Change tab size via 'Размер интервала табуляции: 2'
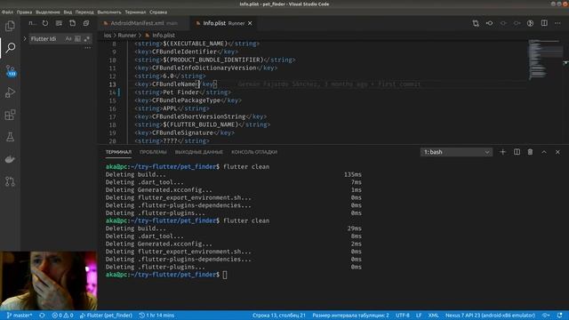The width and height of the screenshot is (569, 320). [350, 316]
